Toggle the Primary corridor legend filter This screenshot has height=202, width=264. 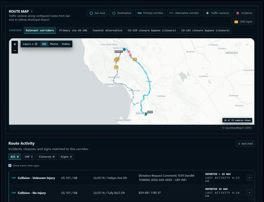tap(150, 13)
